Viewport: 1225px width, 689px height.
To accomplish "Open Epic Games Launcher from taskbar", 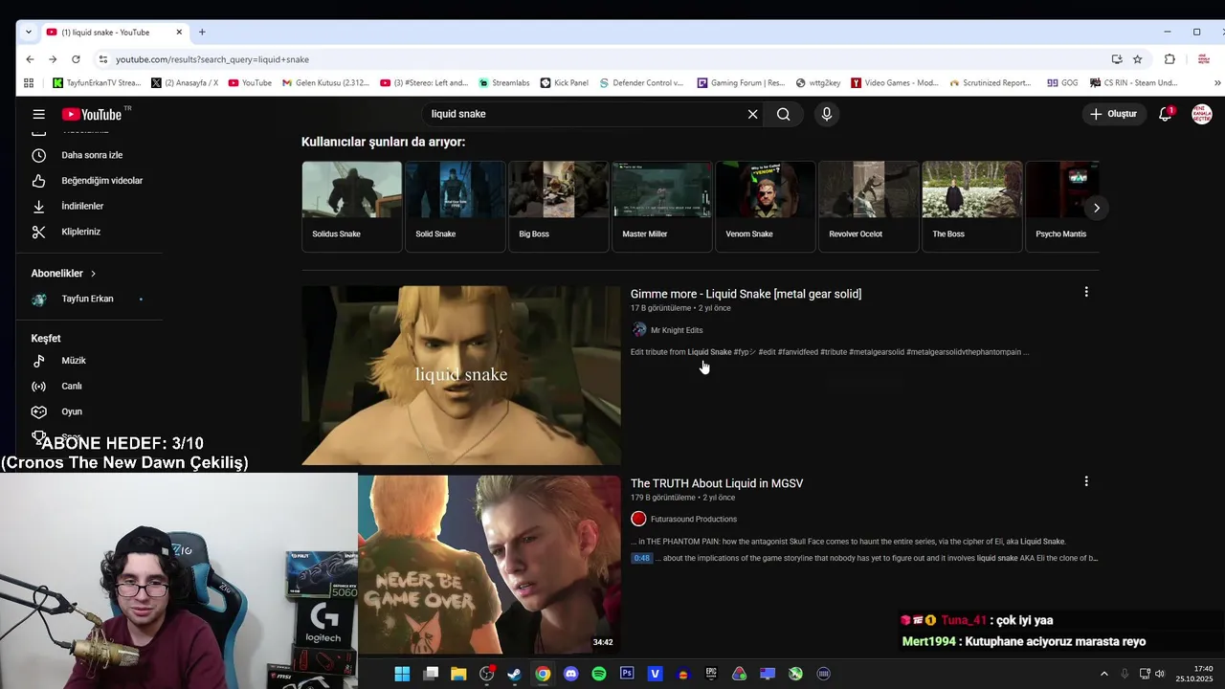I will pos(711,674).
